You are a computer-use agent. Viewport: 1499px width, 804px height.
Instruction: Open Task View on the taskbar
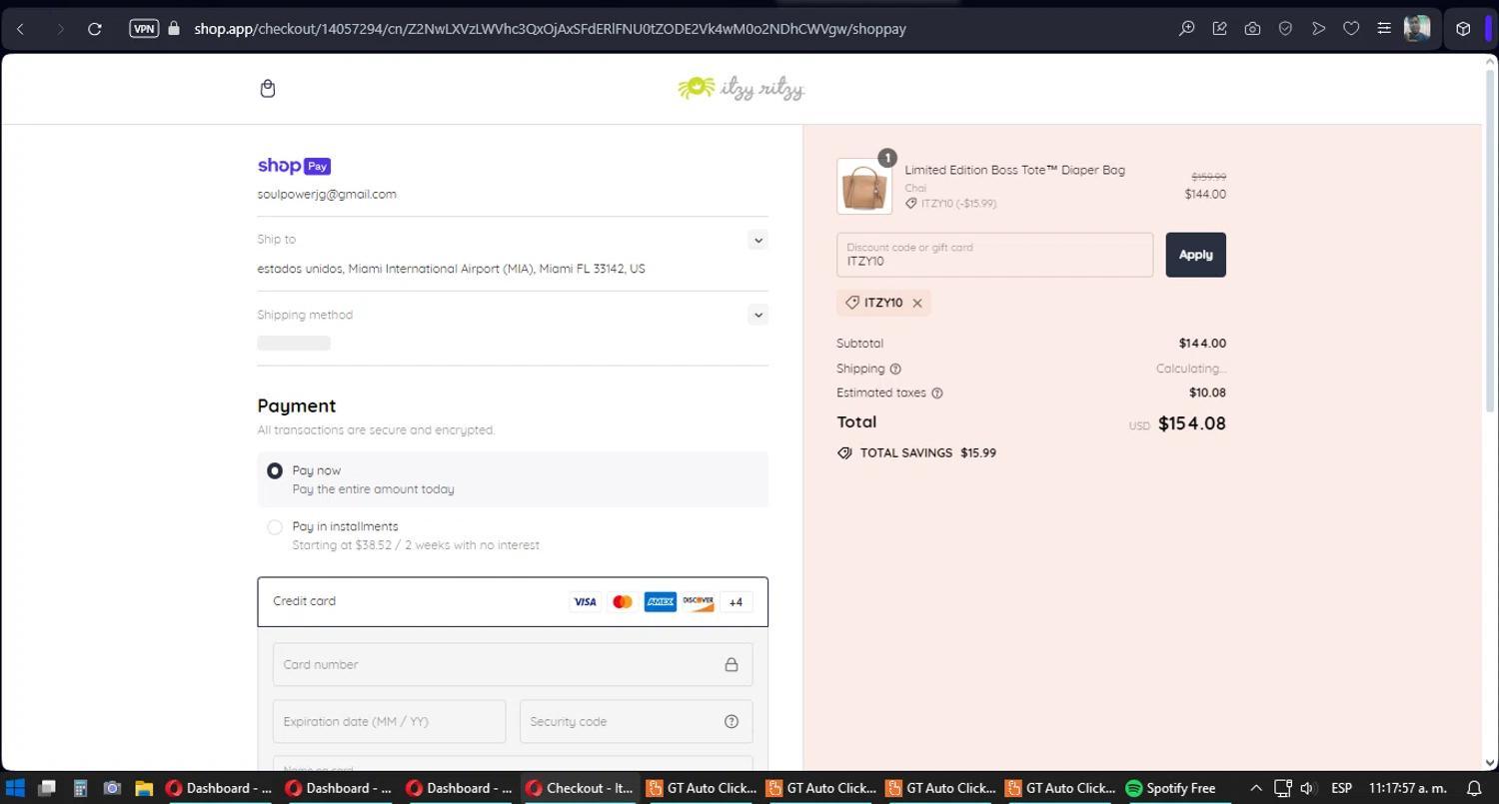pyautogui.click(x=46, y=788)
